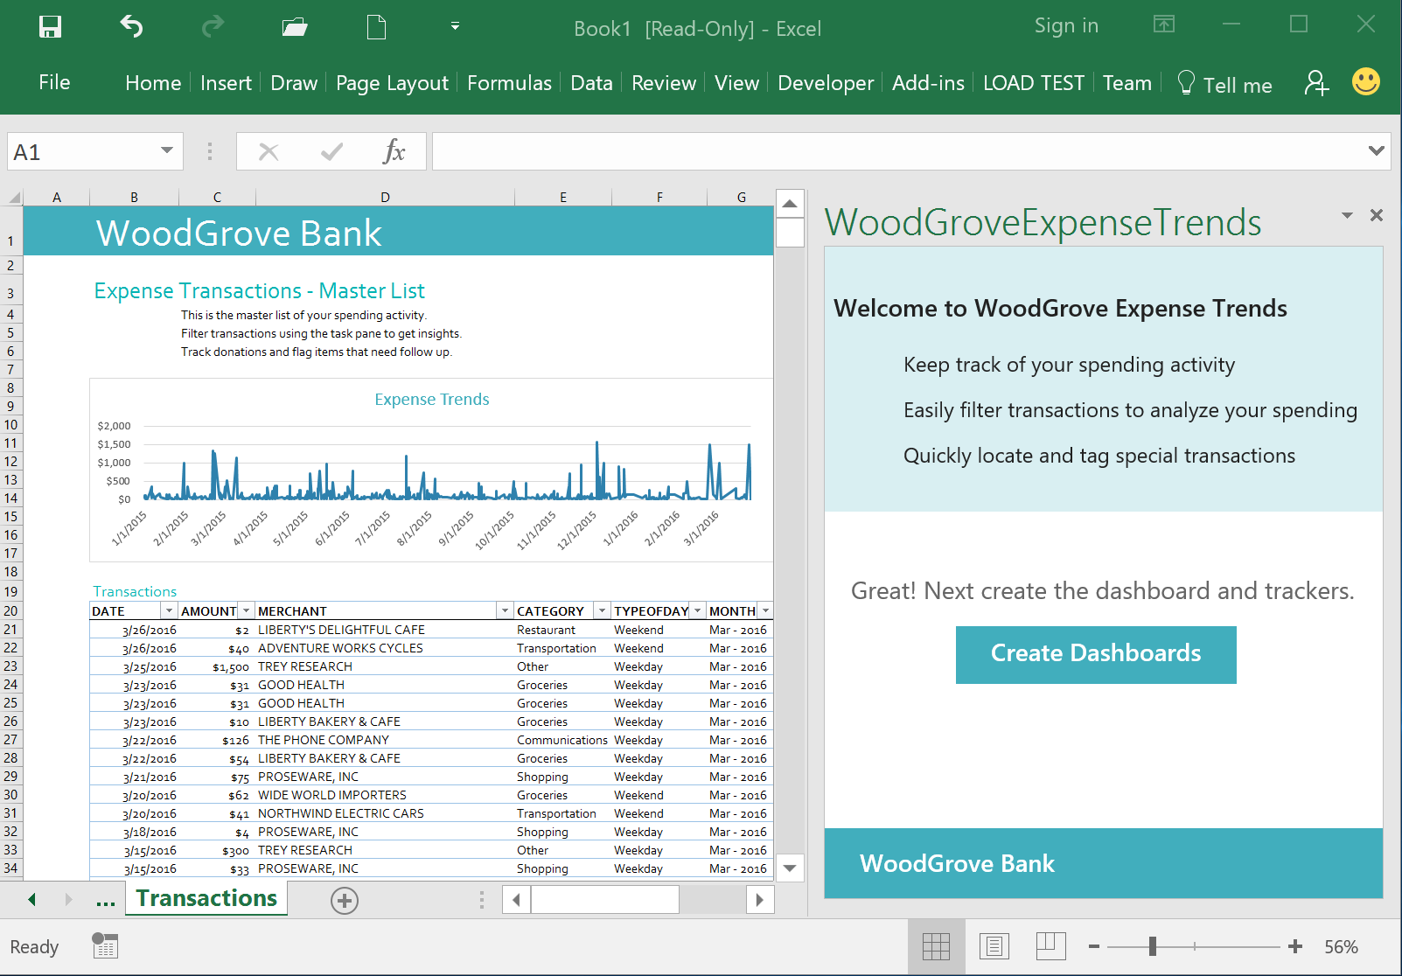1402x976 pixels.
Task: Open the Team tab
Action: pos(1126,83)
